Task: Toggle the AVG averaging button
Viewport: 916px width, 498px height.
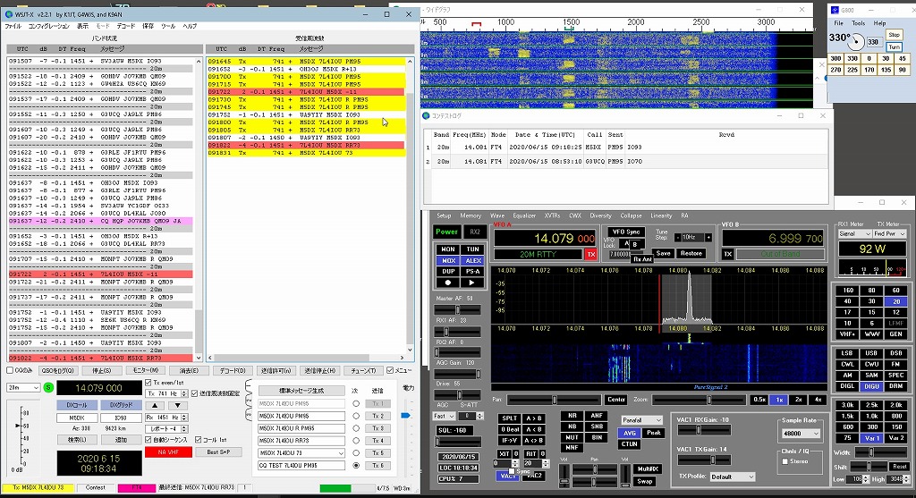Action: coord(629,433)
